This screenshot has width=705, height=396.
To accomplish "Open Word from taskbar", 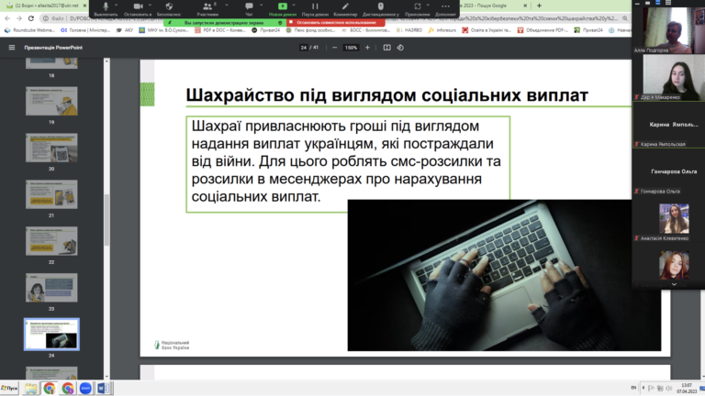I will (x=103, y=389).
